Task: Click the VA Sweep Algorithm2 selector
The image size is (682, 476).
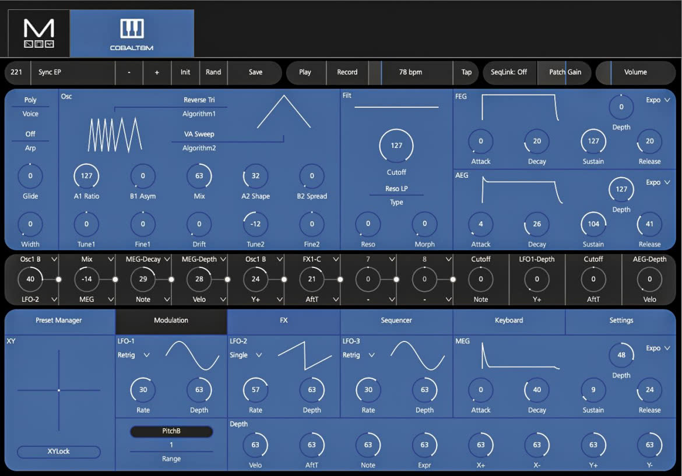Action: click(x=199, y=141)
